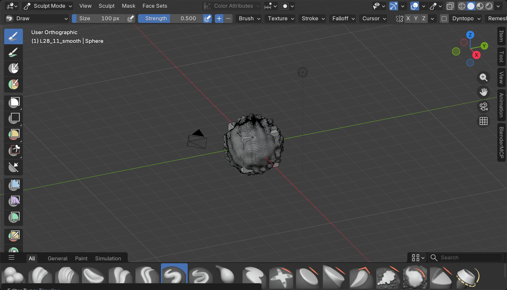Screen dimensions: 507x290
Task: Toggle strength pressure sensitivity pen icon
Action: click(207, 19)
